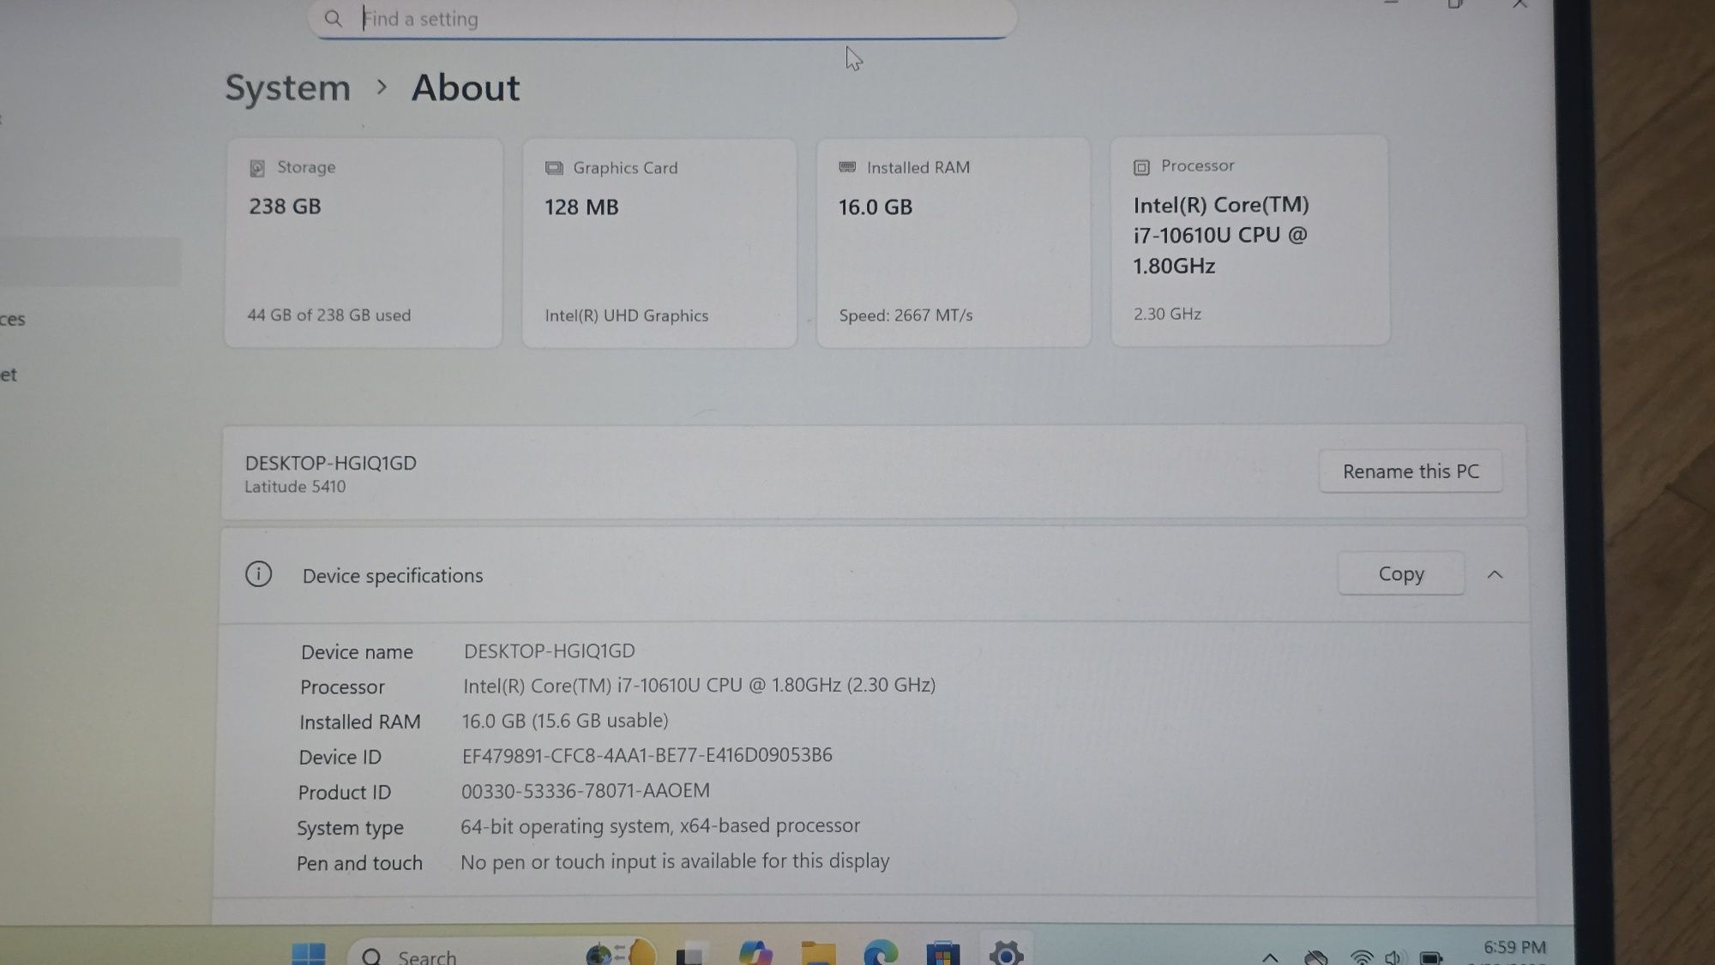
Task: Open Wi-Fi network status icon
Action: click(1361, 956)
